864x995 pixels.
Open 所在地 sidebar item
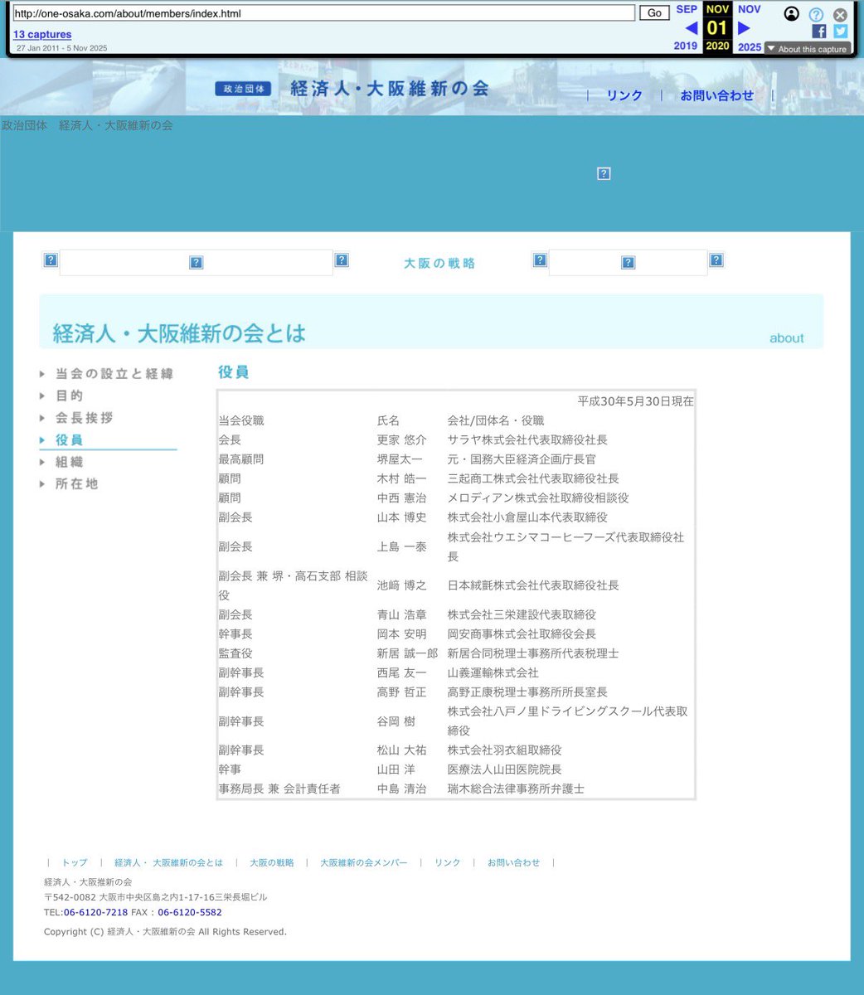(77, 483)
